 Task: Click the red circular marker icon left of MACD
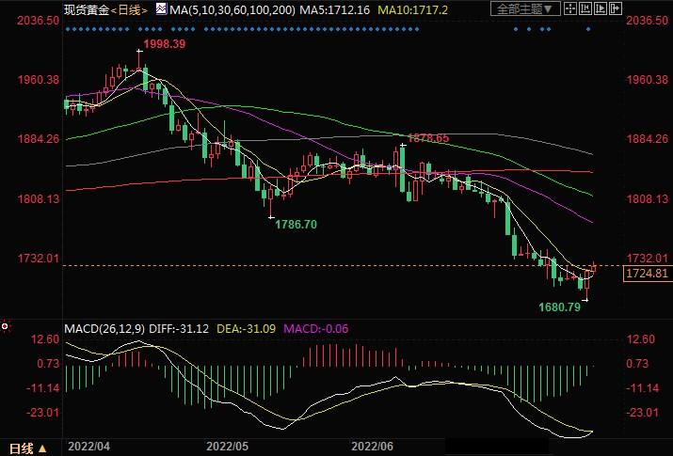pyautogui.click(x=7, y=327)
